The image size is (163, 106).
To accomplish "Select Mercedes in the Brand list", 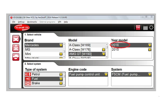I will click(x=44, y=45).
